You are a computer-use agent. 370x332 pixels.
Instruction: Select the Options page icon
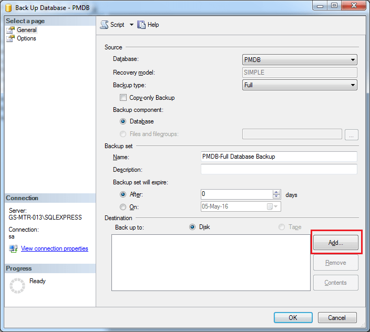[x=11, y=38]
